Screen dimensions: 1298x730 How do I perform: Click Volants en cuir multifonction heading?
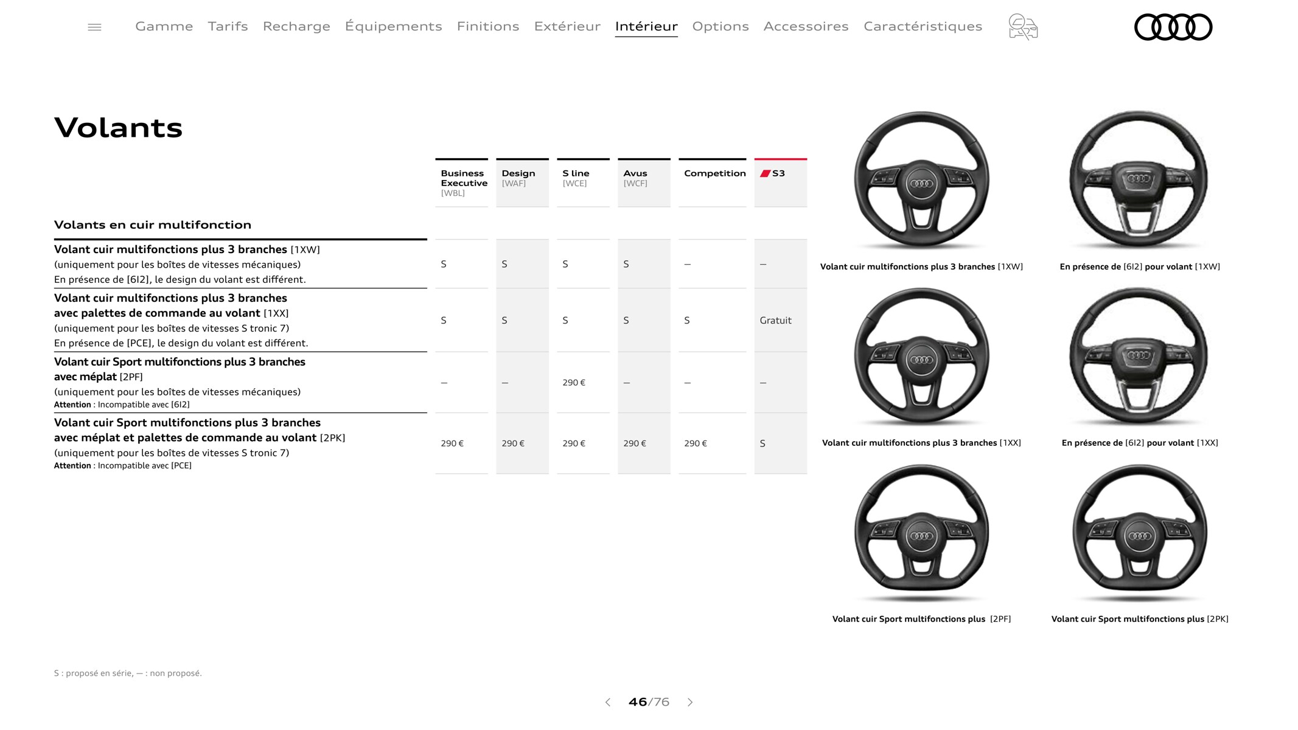coord(153,224)
